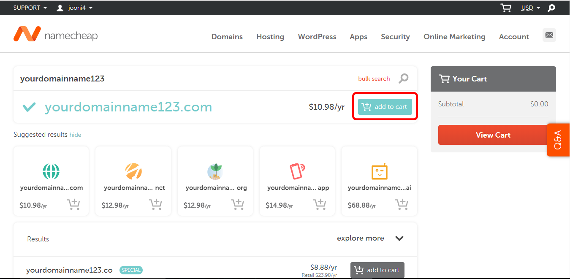Open the shopping cart icon in top bar
Screen dimensions: 570x279
506,8
